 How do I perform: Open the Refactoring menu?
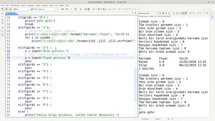coord(15,5)
